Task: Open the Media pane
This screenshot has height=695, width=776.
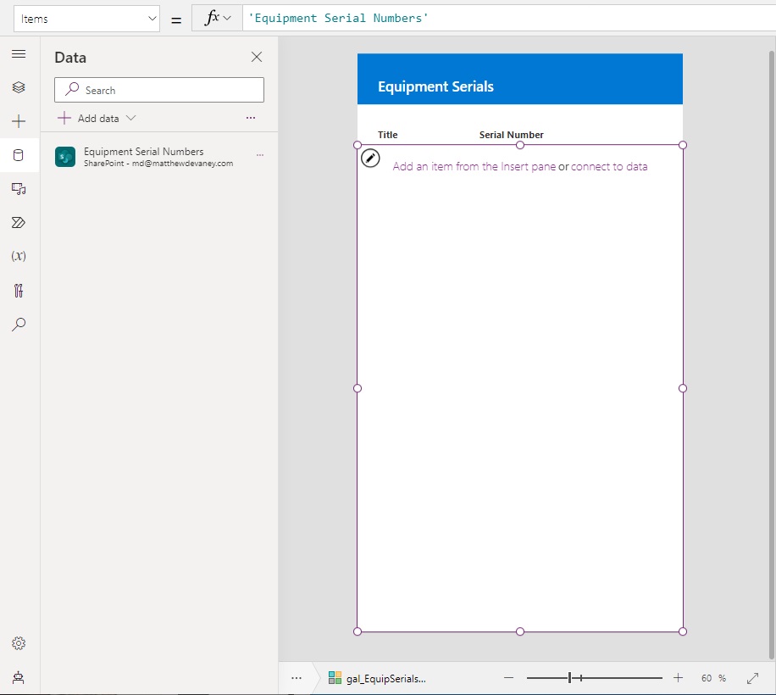Action: pyautogui.click(x=19, y=189)
